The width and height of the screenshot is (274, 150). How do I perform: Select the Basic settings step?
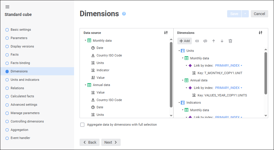(x=21, y=30)
